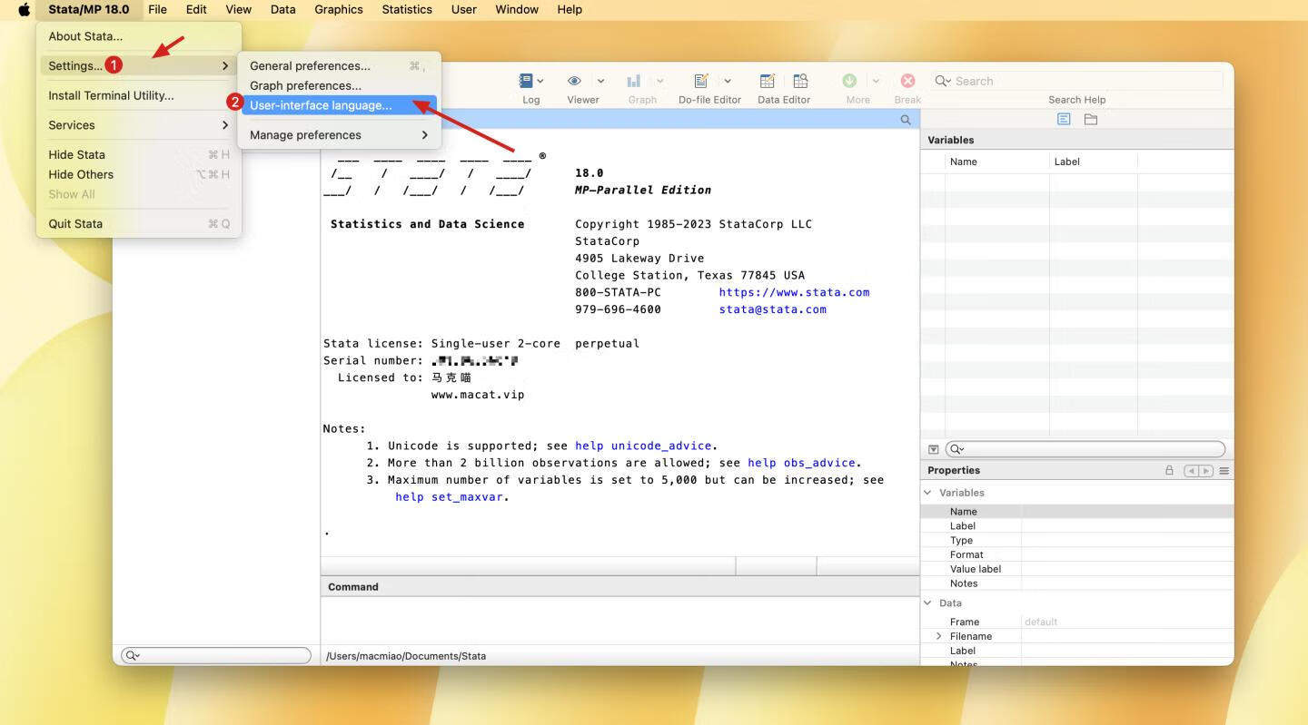Screen dimensions: 1308x725
Task: Select the Format row in Properties
Action: pos(1077,554)
